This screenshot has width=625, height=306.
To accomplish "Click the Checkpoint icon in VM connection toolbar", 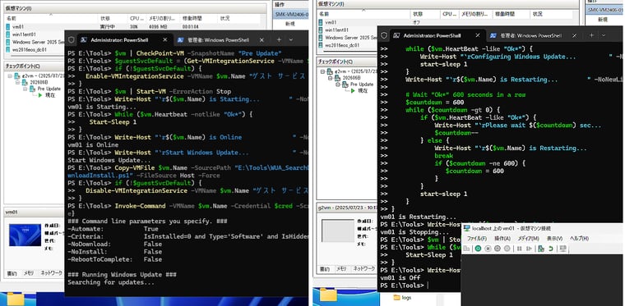I will click(x=541, y=249).
